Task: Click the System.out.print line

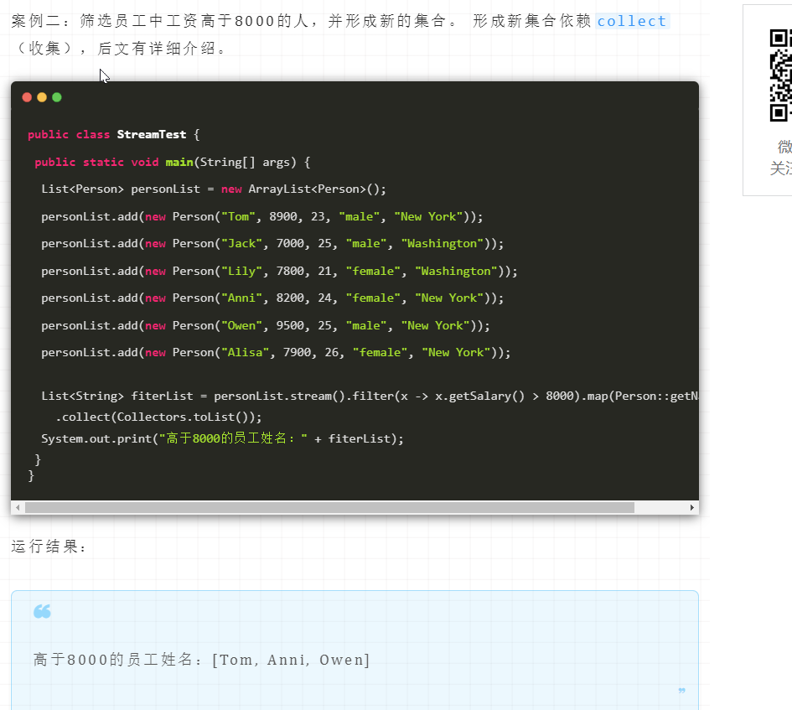Action: point(222,438)
